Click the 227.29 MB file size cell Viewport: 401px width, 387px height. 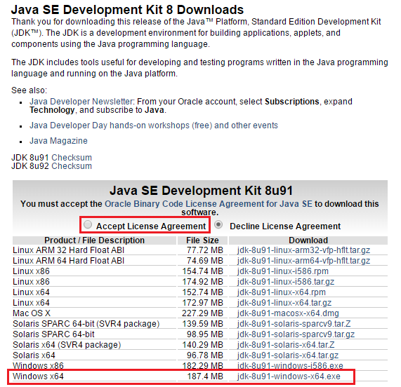coord(202,313)
